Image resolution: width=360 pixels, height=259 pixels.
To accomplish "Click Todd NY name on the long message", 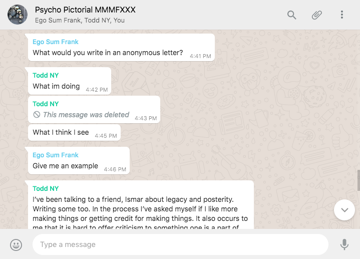I will (x=46, y=189).
